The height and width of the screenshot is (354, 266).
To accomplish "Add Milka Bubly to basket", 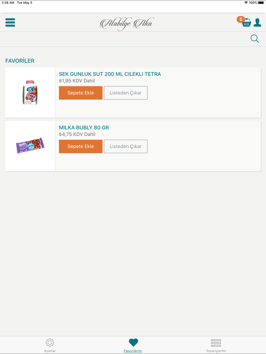I will click(x=81, y=146).
